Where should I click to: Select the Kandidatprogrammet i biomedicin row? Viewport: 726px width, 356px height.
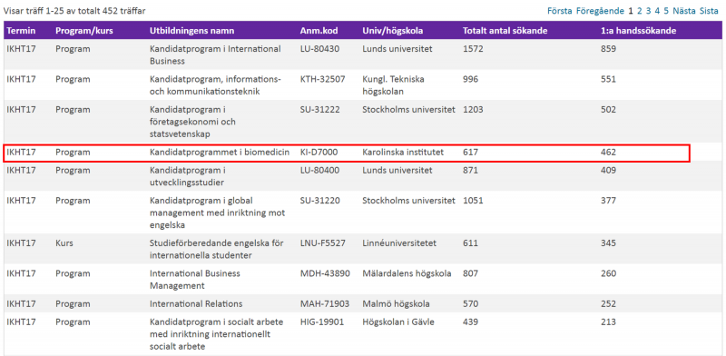(347, 153)
